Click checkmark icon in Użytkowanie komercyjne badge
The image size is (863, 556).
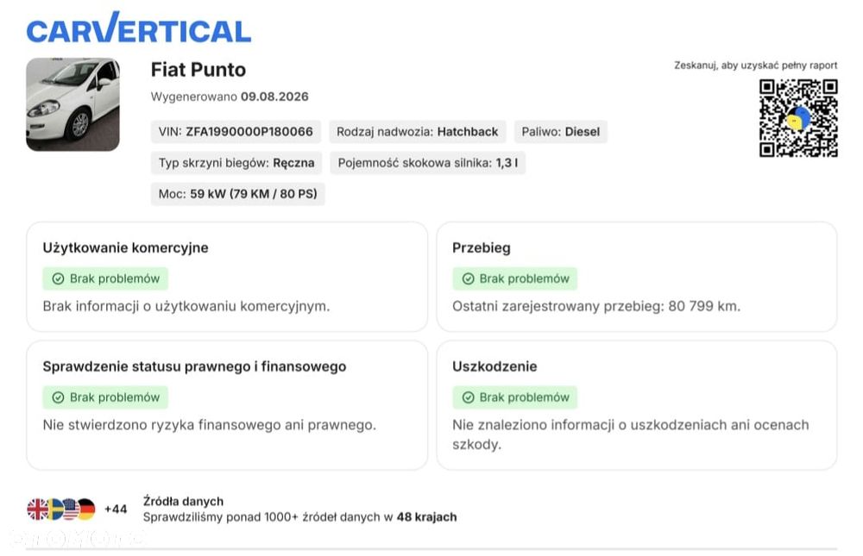click(x=58, y=278)
